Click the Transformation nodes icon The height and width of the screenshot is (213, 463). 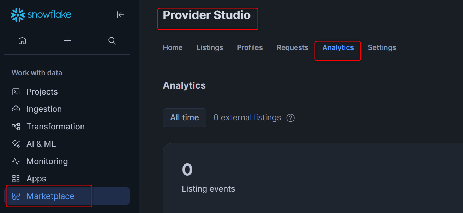tap(16, 127)
